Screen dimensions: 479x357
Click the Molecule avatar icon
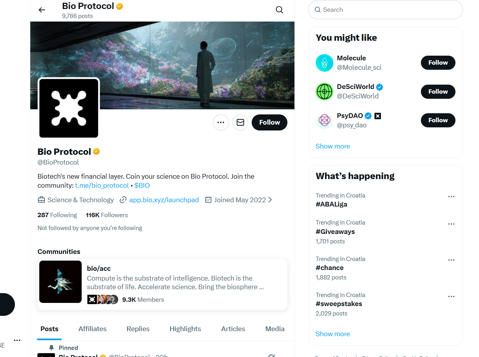pyautogui.click(x=324, y=63)
